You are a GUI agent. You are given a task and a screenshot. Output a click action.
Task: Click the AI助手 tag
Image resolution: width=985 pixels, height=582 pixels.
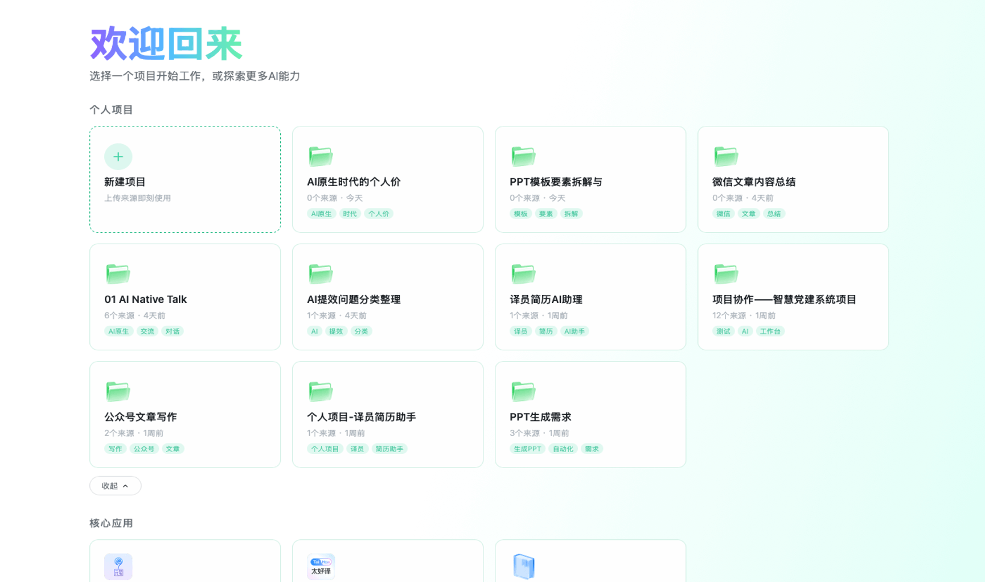(x=574, y=331)
